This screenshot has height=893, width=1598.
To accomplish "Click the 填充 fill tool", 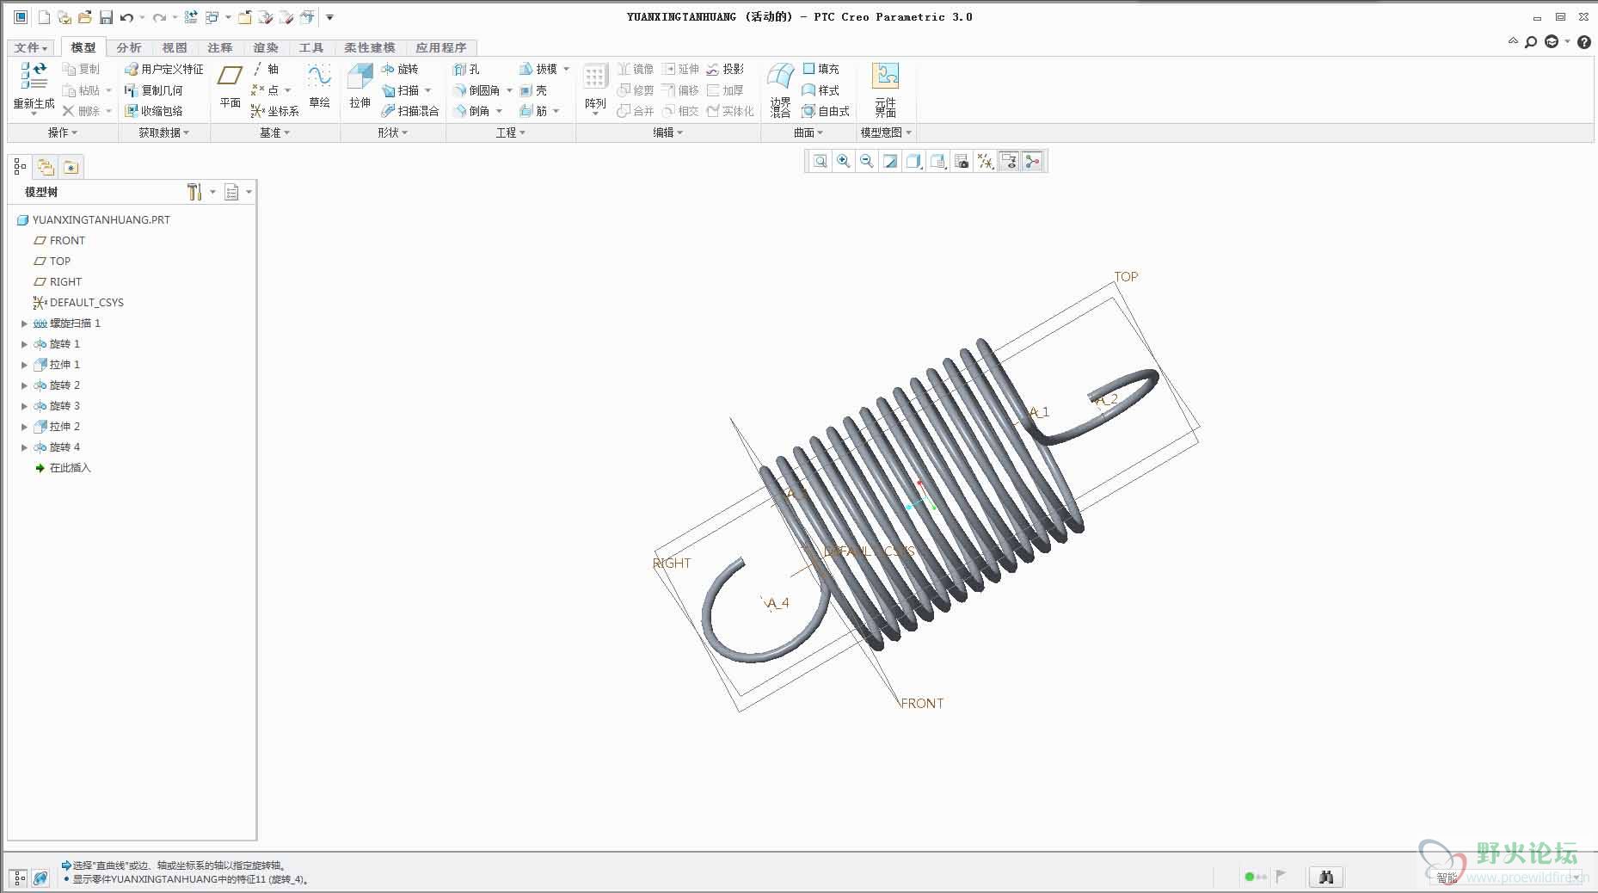I will [x=821, y=69].
